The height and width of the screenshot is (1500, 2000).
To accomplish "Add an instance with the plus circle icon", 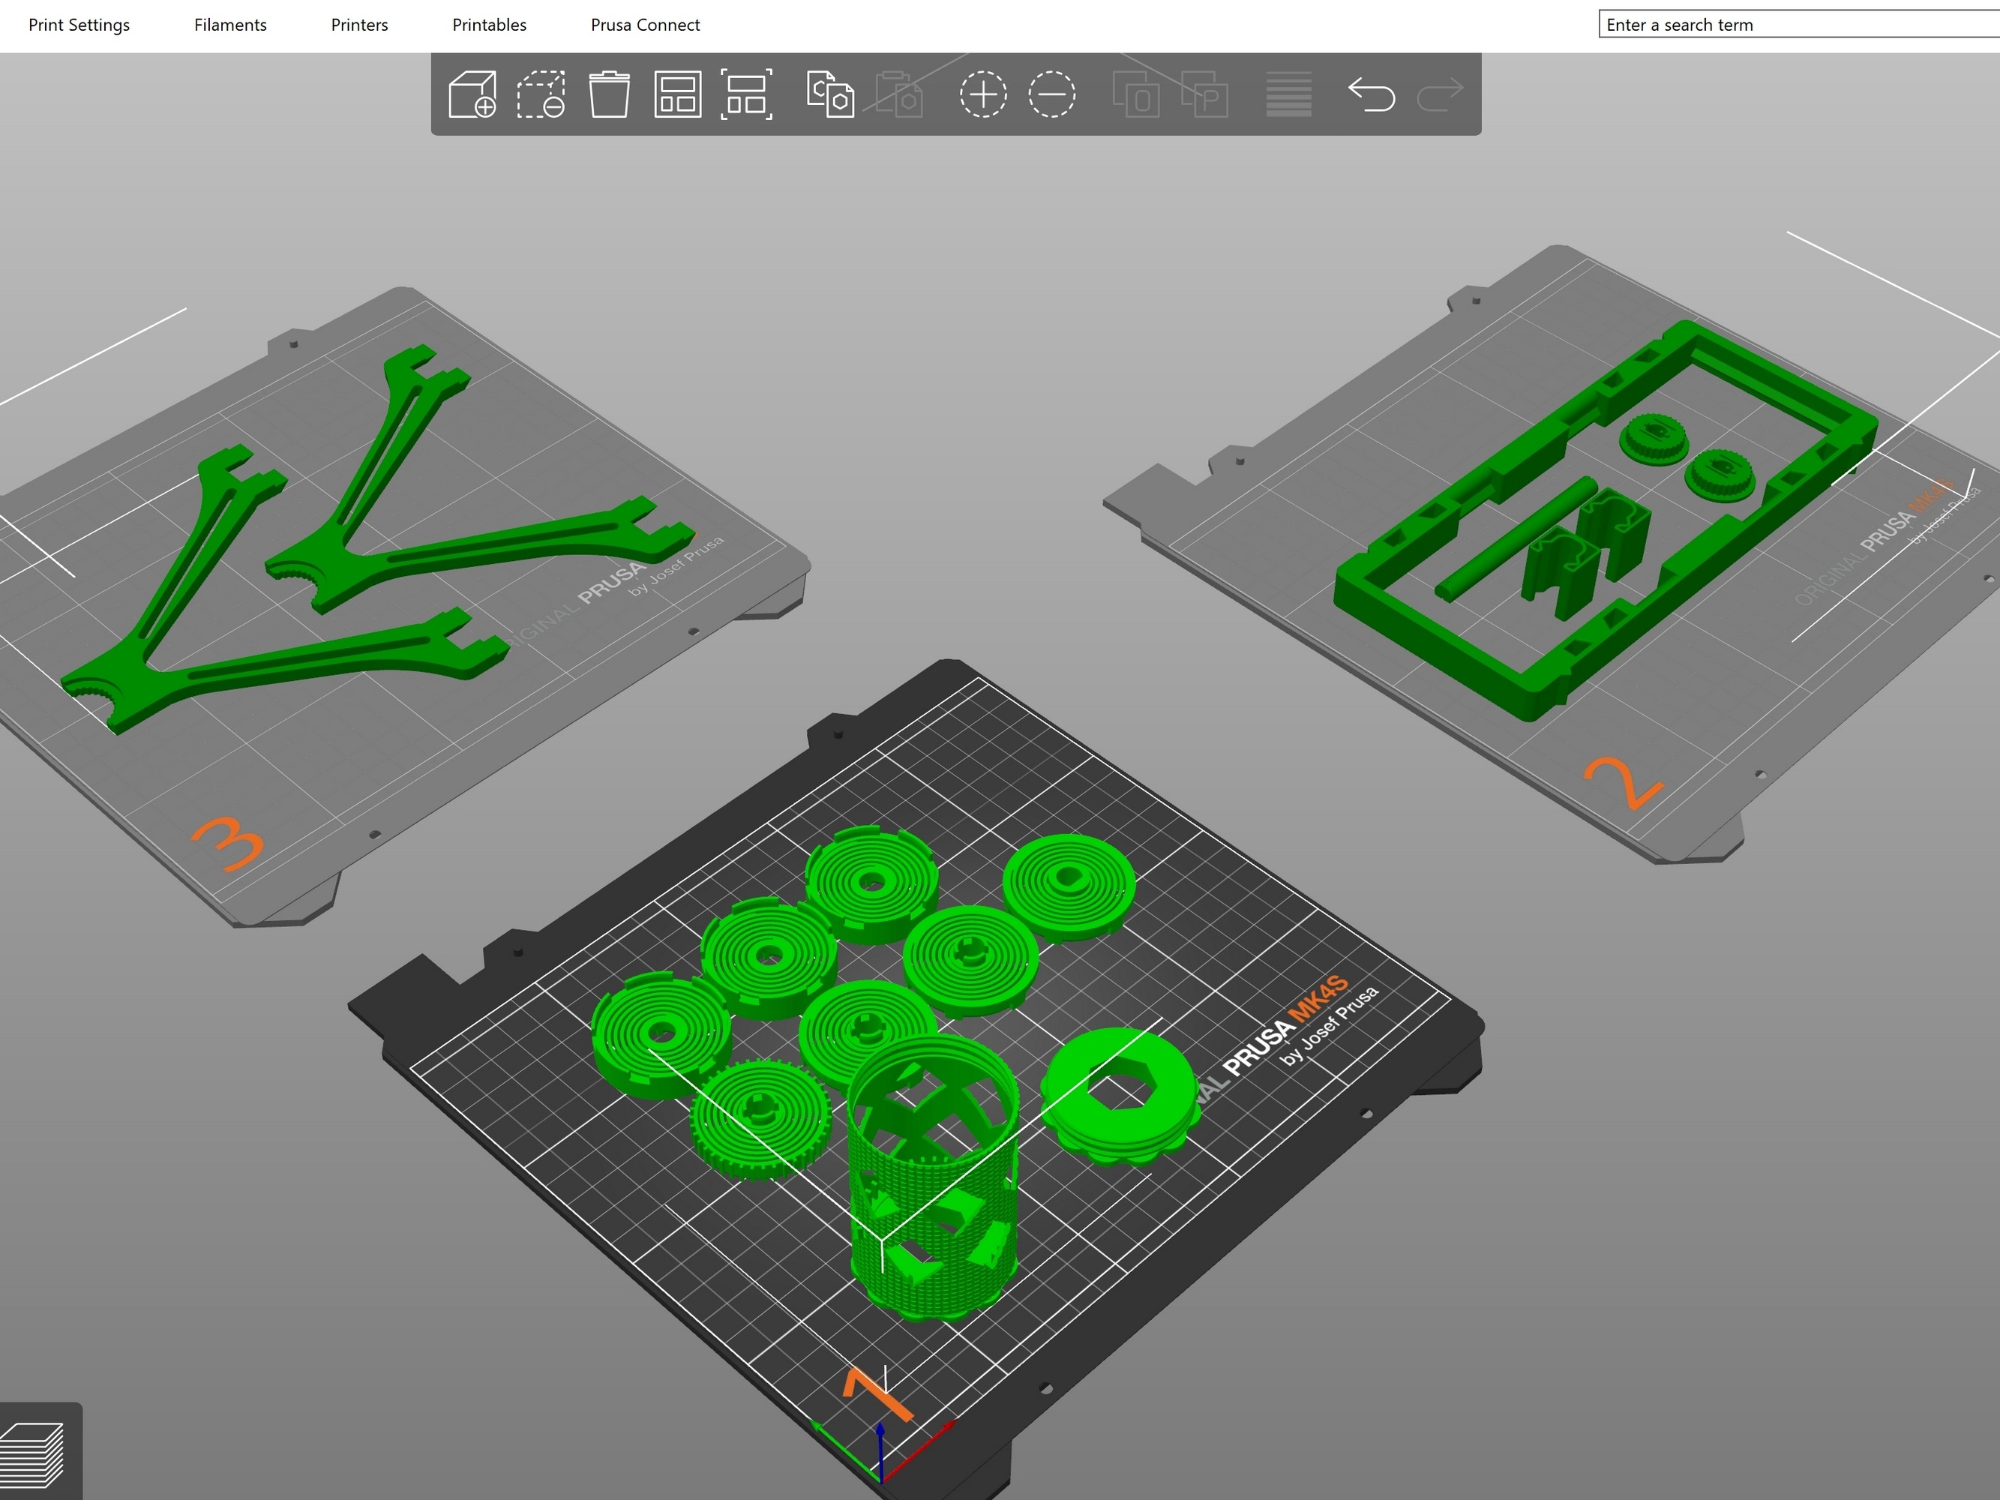I will [983, 94].
